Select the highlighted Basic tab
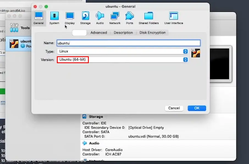This screenshot has width=249, height=164. (x=79, y=32)
